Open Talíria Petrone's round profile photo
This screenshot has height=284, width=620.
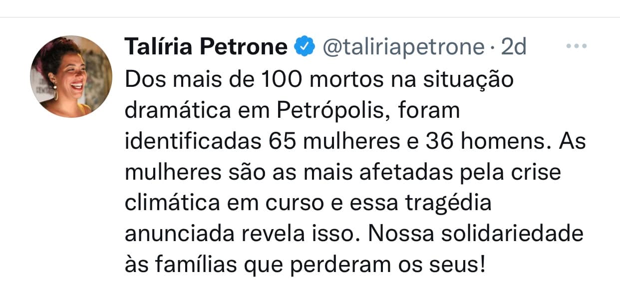click(x=71, y=76)
